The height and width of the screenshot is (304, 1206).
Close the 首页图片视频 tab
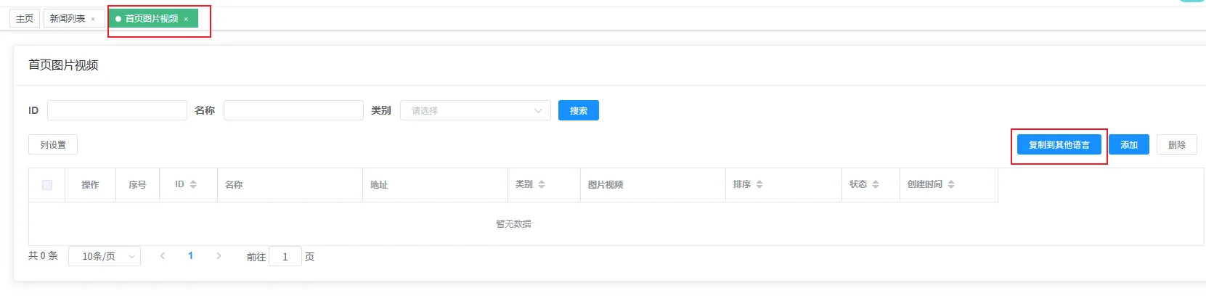[186, 20]
